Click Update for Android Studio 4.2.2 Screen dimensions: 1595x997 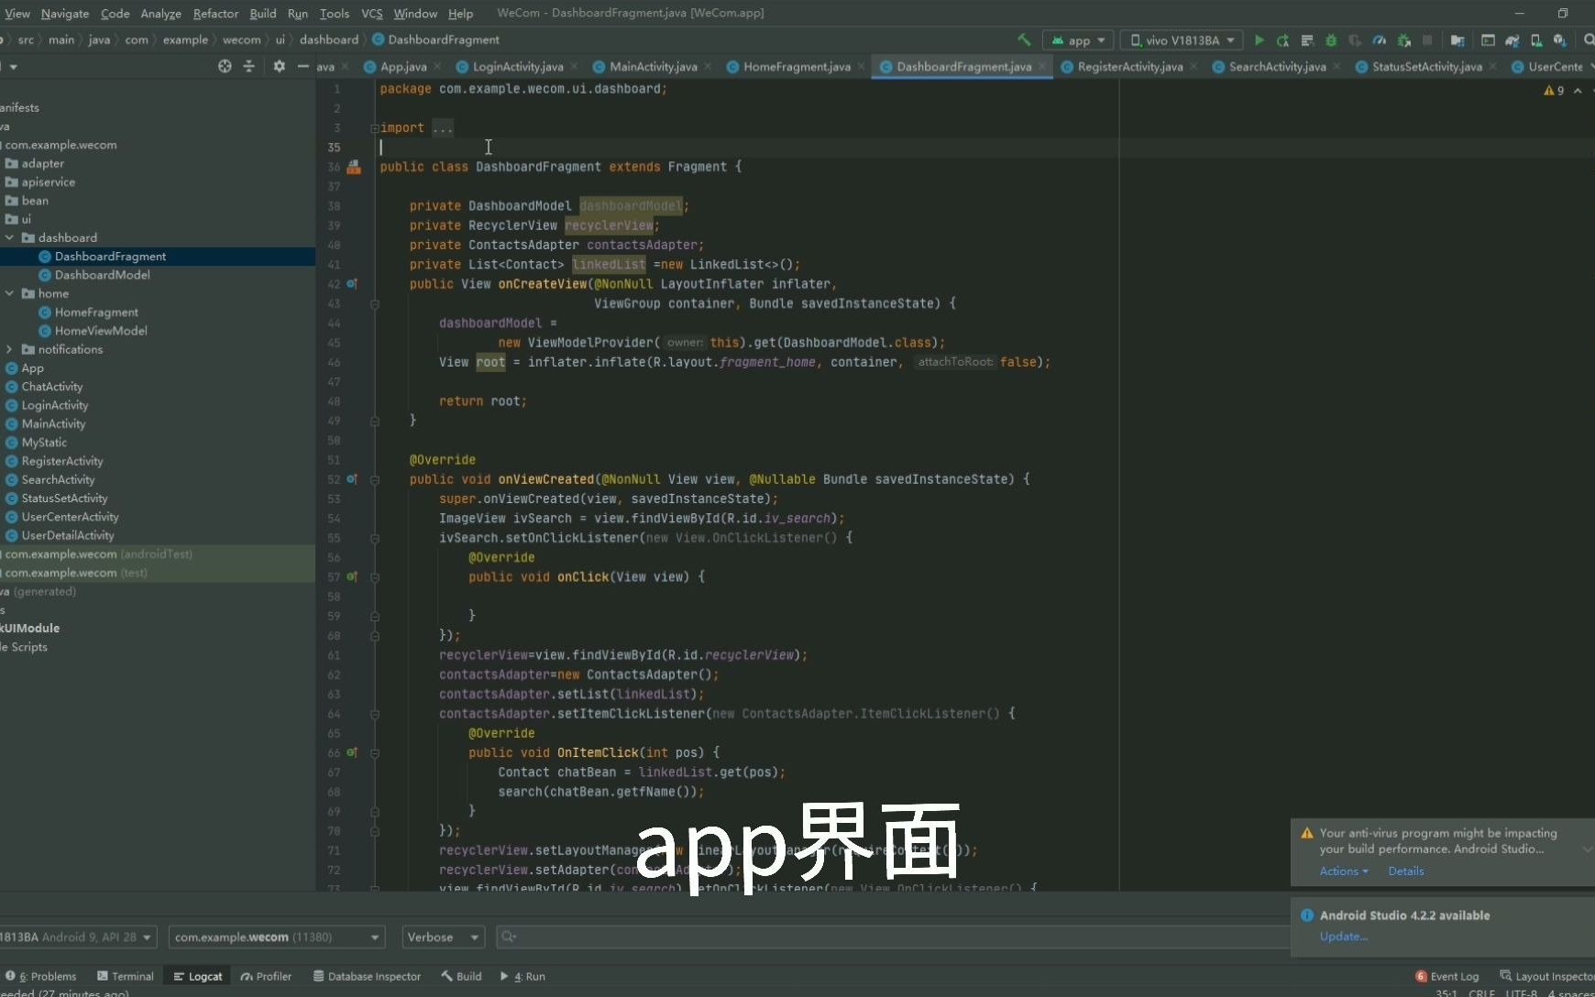coord(1344,937)
